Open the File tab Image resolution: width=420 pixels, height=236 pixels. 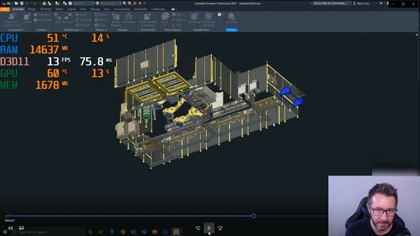coord(5,9)
